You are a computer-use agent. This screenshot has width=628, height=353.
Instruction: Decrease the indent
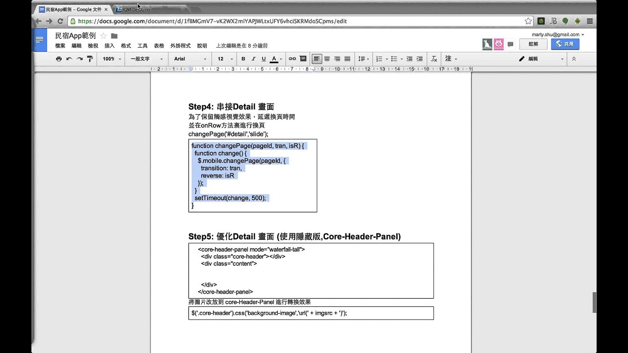409,59
